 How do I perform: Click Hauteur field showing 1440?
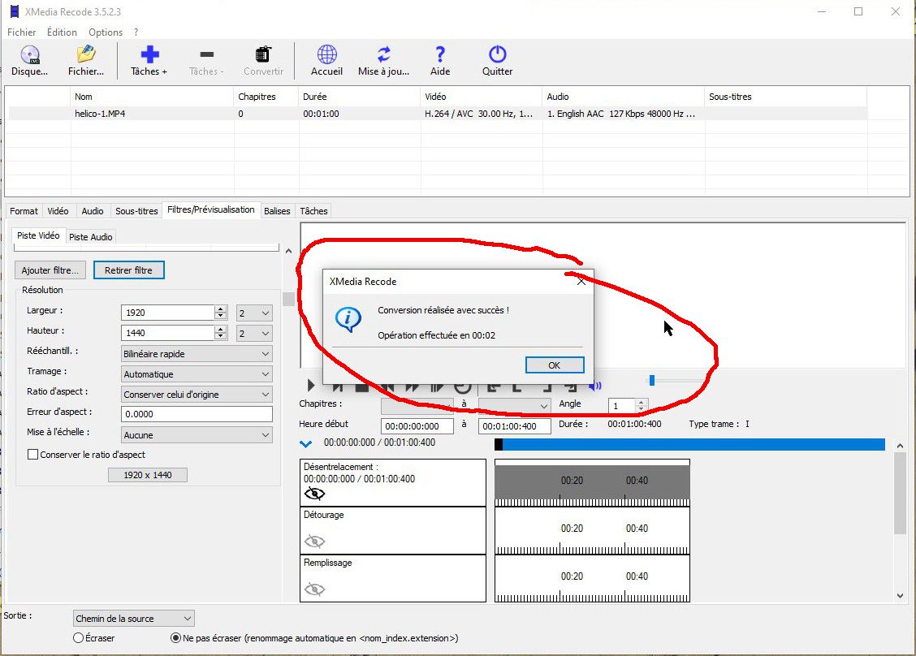click(x=167, y=333)
